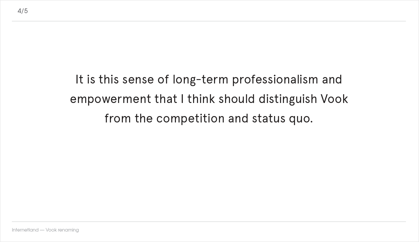Click the word "sense" in the first line
Image resolution: width=419 pixels, height=242 pixels.
138,80
